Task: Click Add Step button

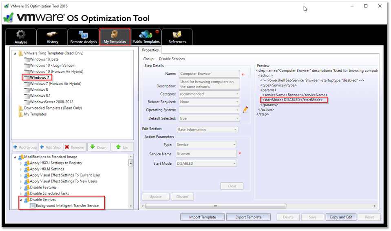Action: point(51,147)
